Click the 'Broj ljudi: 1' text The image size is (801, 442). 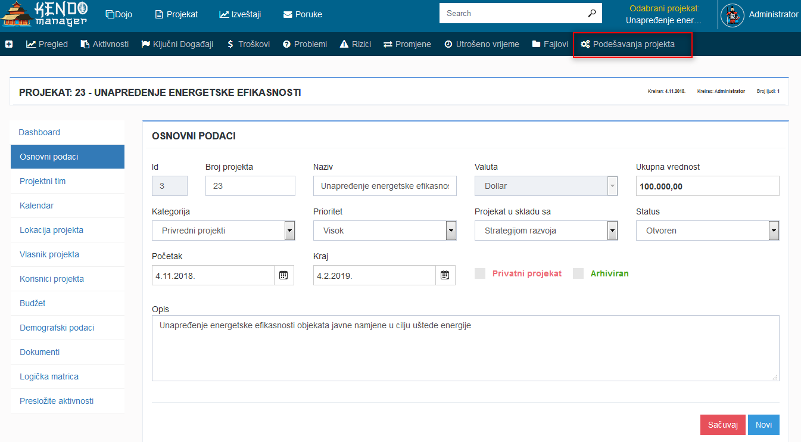[768, 91]
